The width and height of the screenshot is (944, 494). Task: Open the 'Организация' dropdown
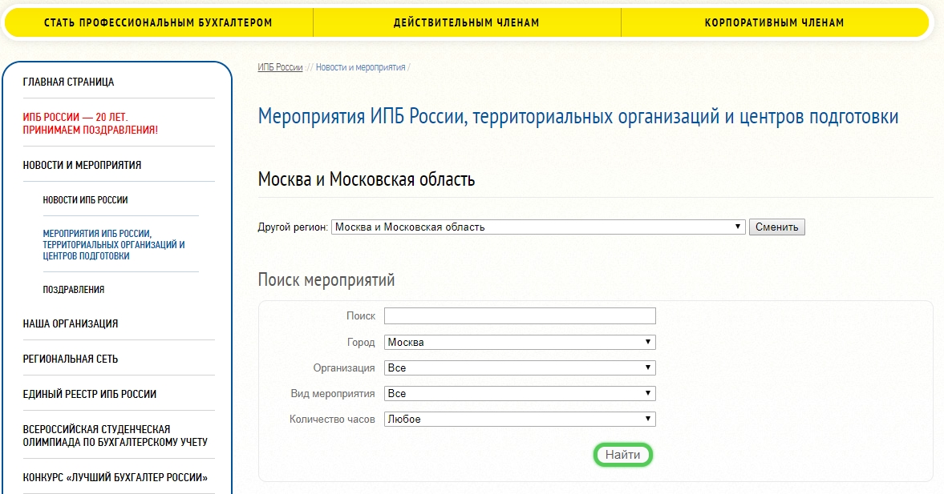pos(521,367)
